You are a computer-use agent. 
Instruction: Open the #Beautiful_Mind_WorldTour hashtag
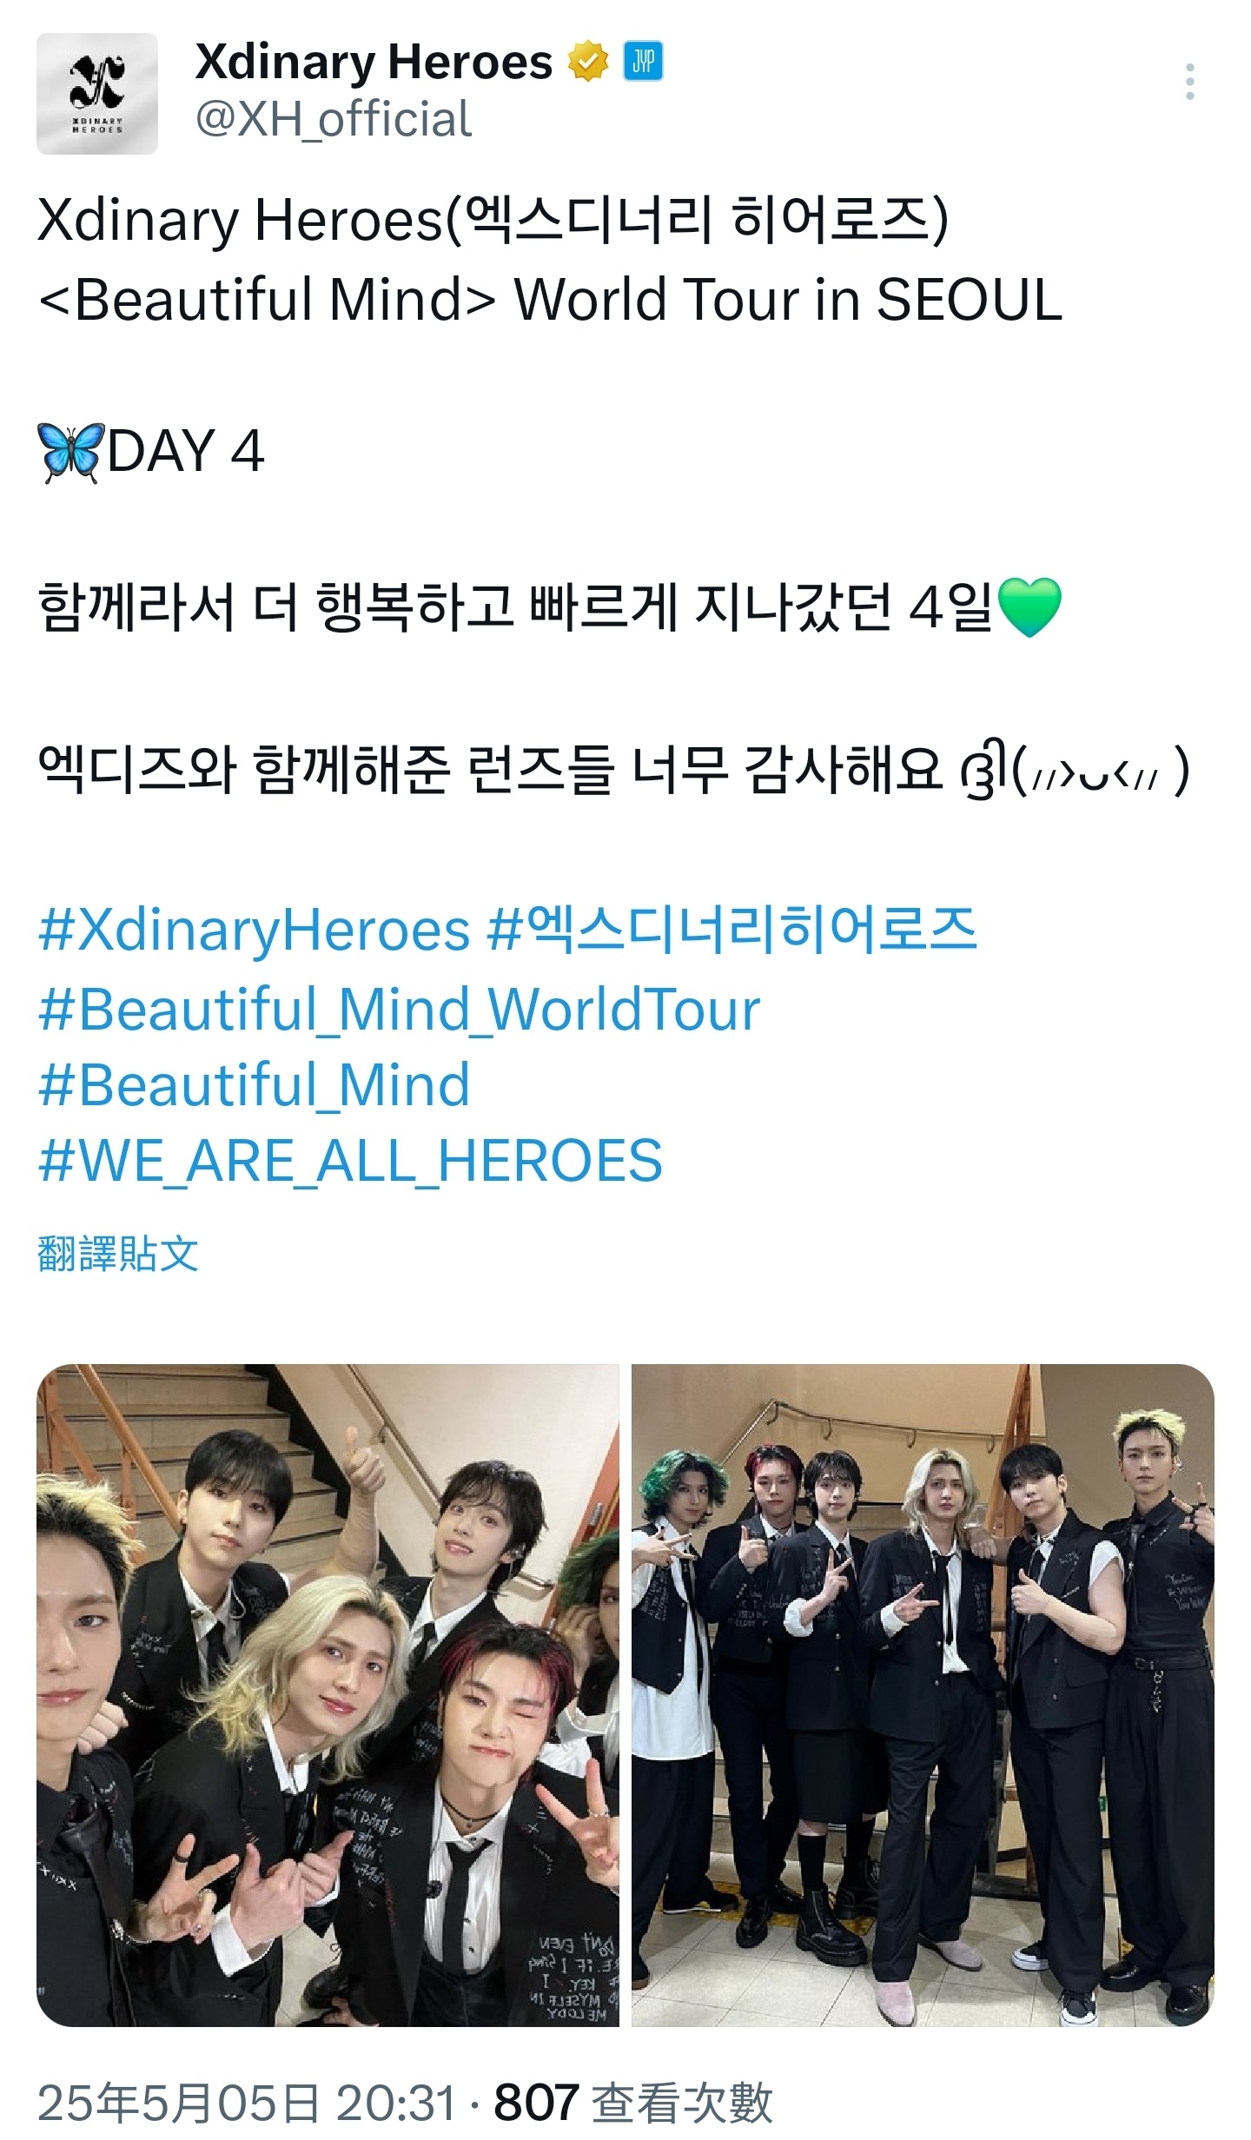click(x=400, y=1010)
